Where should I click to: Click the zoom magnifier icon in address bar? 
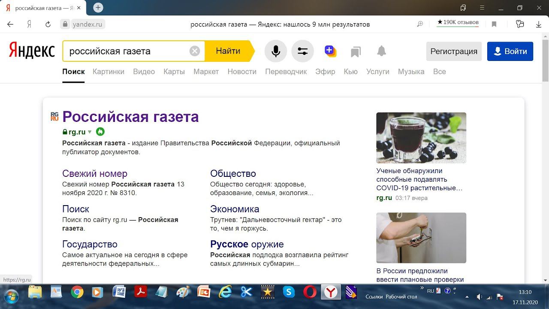pyautogui.click(x=420, y=24)
